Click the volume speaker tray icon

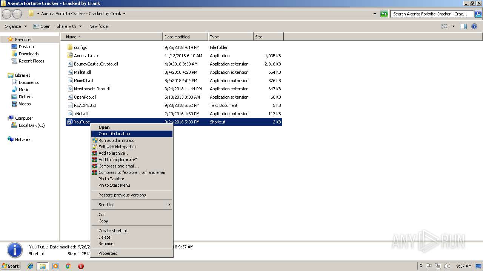coord(447,266)
